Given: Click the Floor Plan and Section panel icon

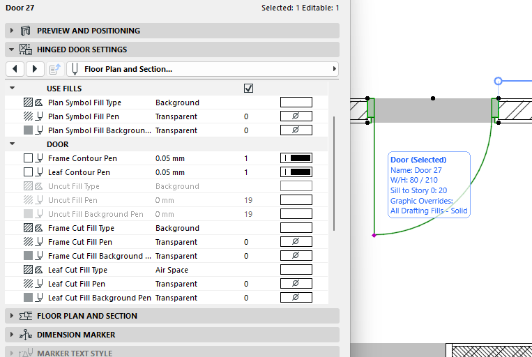Looking at the screenshot, I should click(25, 316).
